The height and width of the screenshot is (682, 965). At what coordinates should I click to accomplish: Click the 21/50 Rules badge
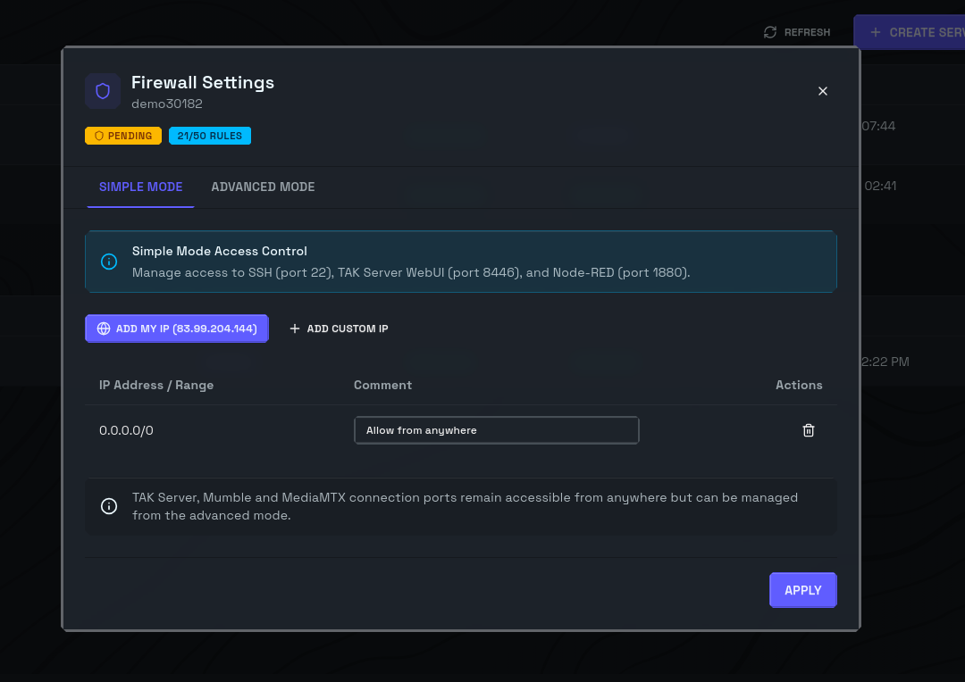point(210,136)
